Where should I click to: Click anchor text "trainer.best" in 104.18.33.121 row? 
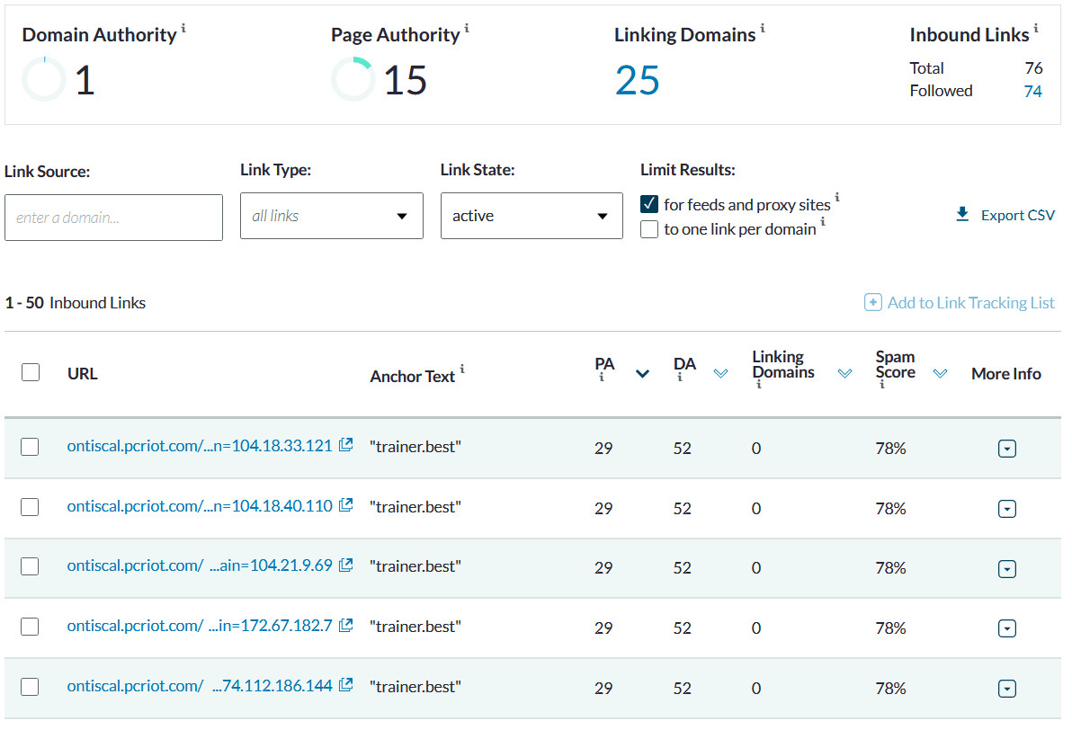click(x=415, y=446)
